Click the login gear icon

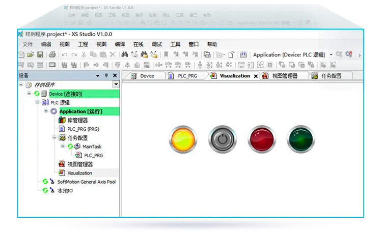pos(339,54)
